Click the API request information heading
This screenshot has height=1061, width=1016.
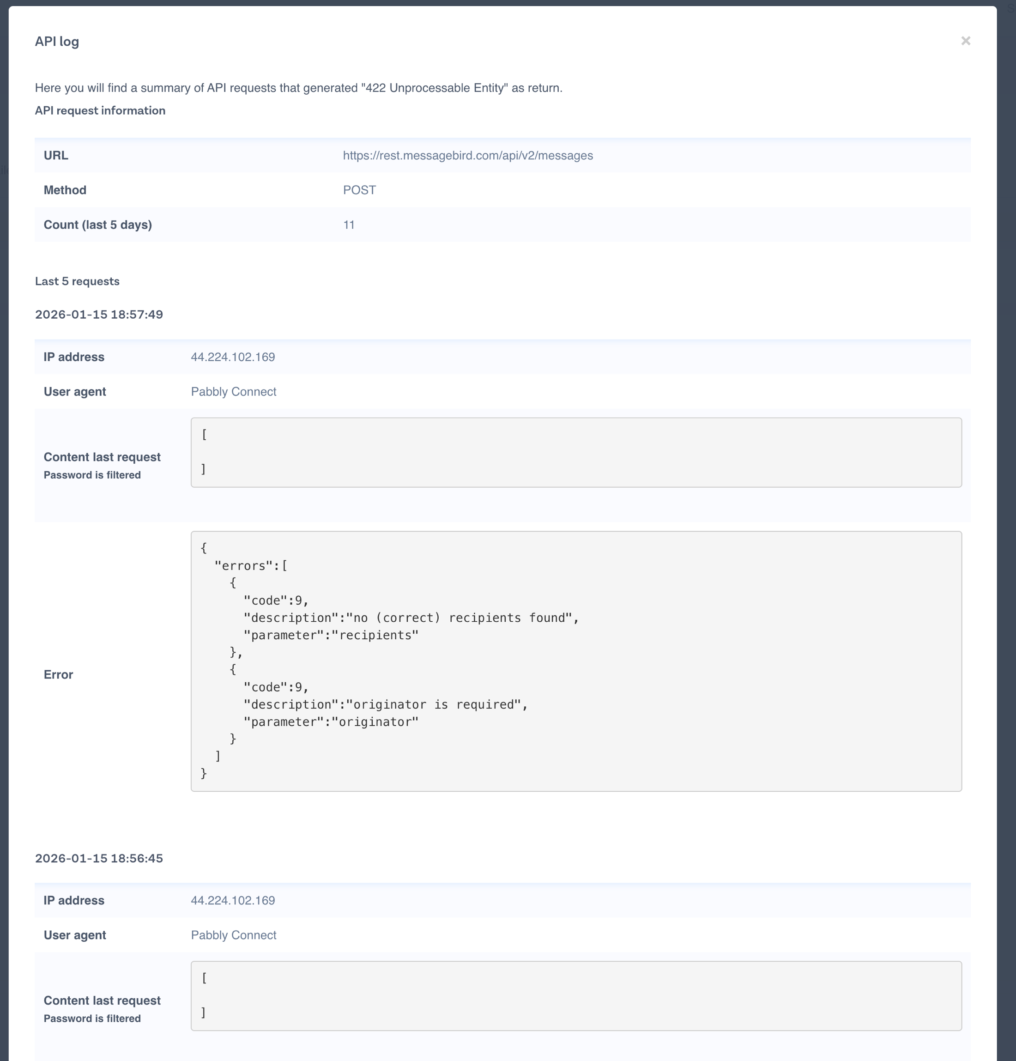(x=100, y=111)
